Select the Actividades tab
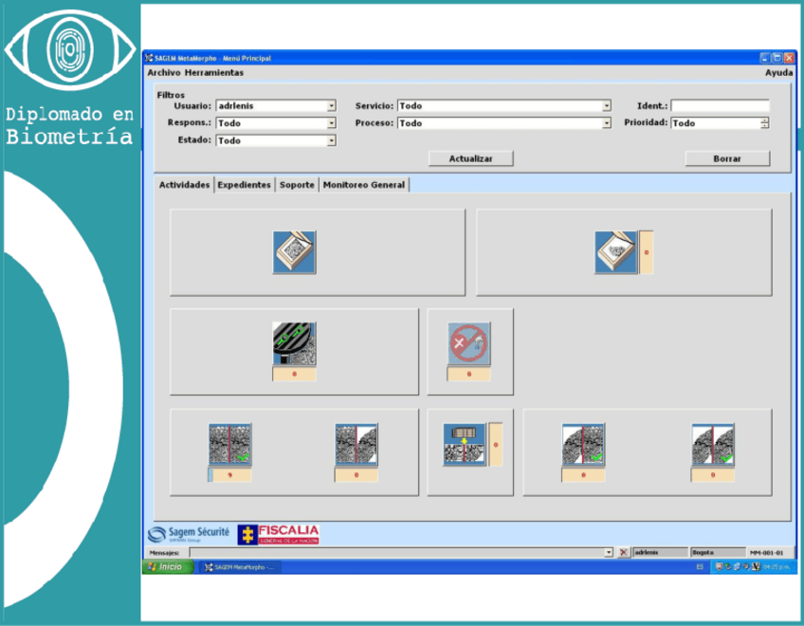The width and height of the screenshot is (804, 626). point(184,185)
